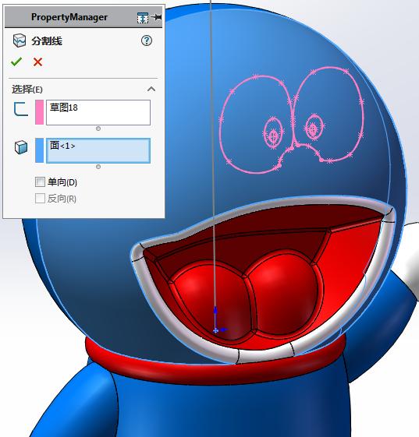Enable the 单向(D) checkbox
This screenshot has width=419, height=437.
pos(40,182)
